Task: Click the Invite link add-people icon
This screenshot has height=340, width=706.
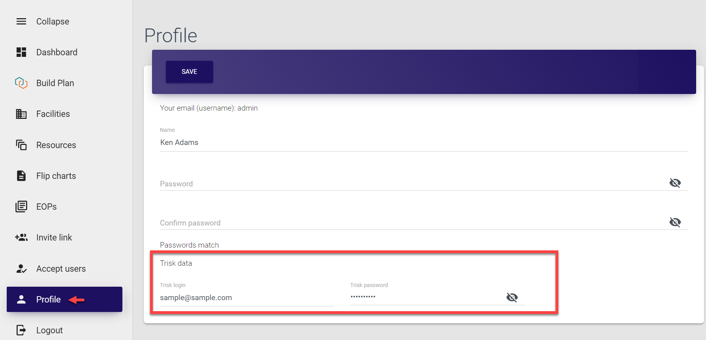Action: (21, 237)
